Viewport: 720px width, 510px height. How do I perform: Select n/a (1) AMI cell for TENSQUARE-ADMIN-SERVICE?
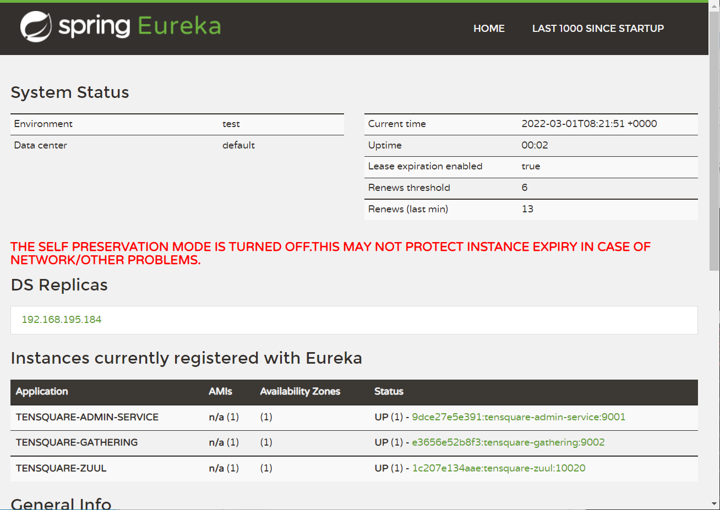(x=224, y=417)
